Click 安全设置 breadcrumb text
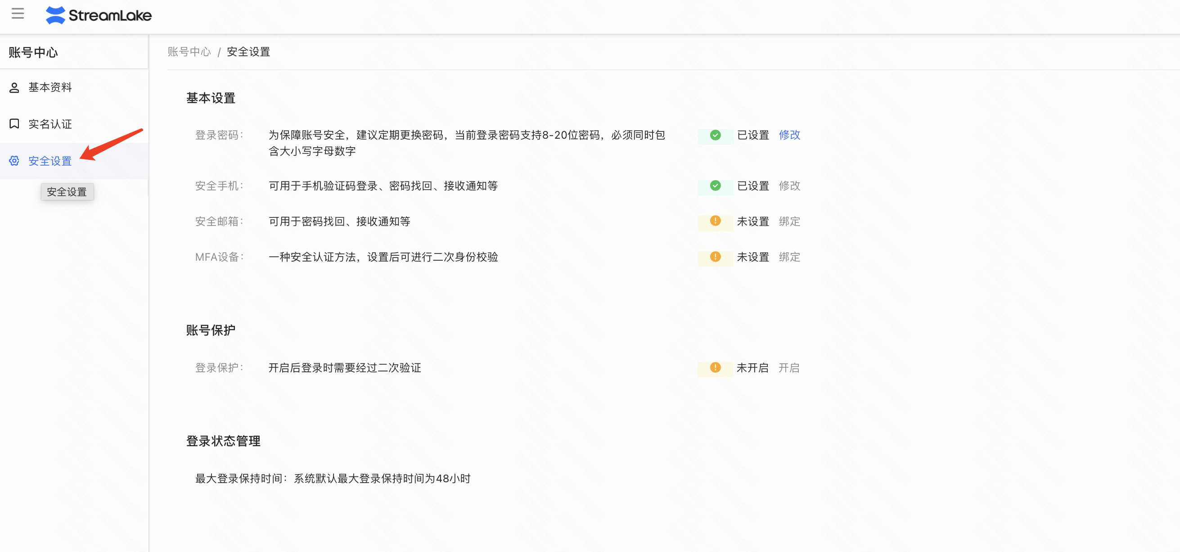1180x552 pixels. 249,52
